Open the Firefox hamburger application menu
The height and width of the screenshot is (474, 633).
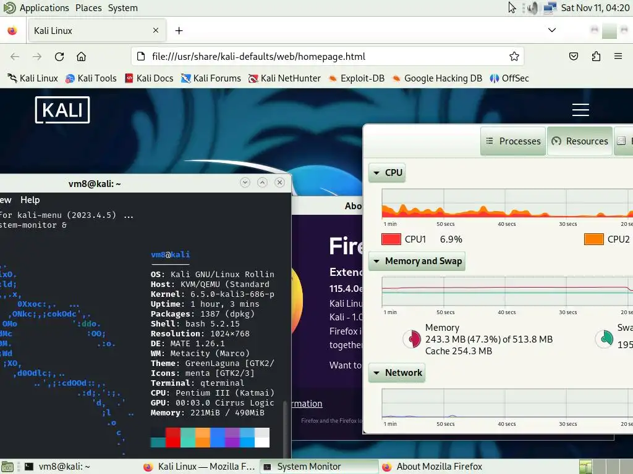(x=618, y=56)
